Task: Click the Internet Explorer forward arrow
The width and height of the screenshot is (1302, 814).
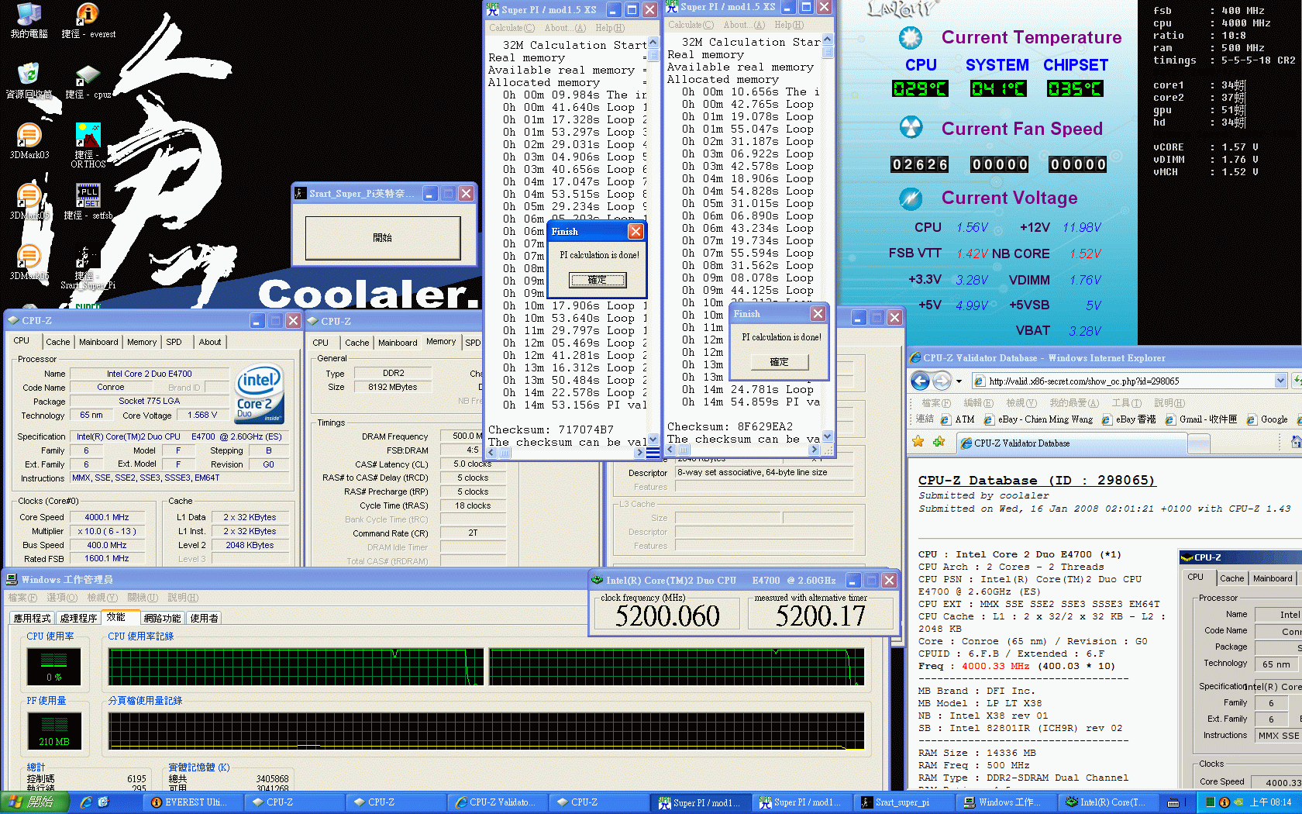Action: 941,381
